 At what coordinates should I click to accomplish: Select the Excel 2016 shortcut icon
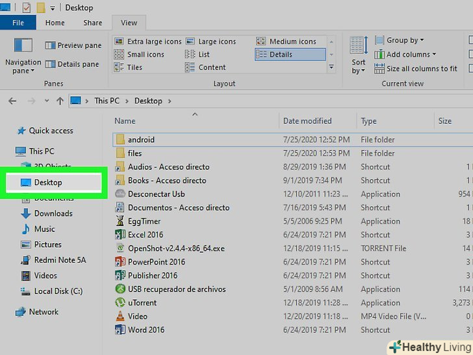(120, 235)
